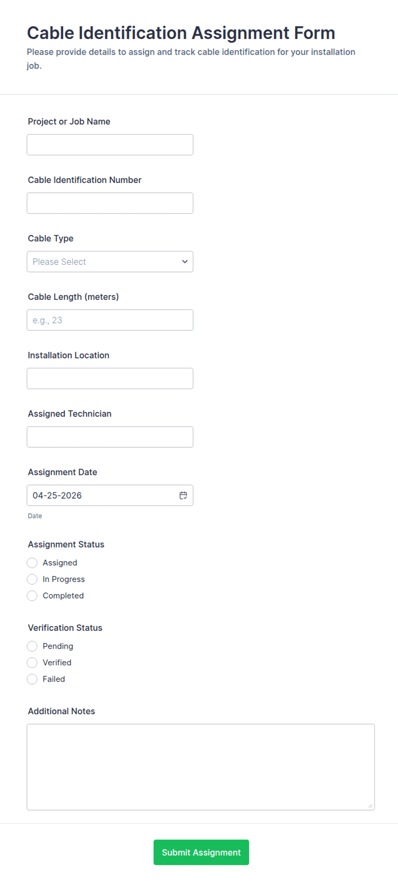
Task: Click the Cable Type dropdown chevron
Action: click(x=184, y=261)
